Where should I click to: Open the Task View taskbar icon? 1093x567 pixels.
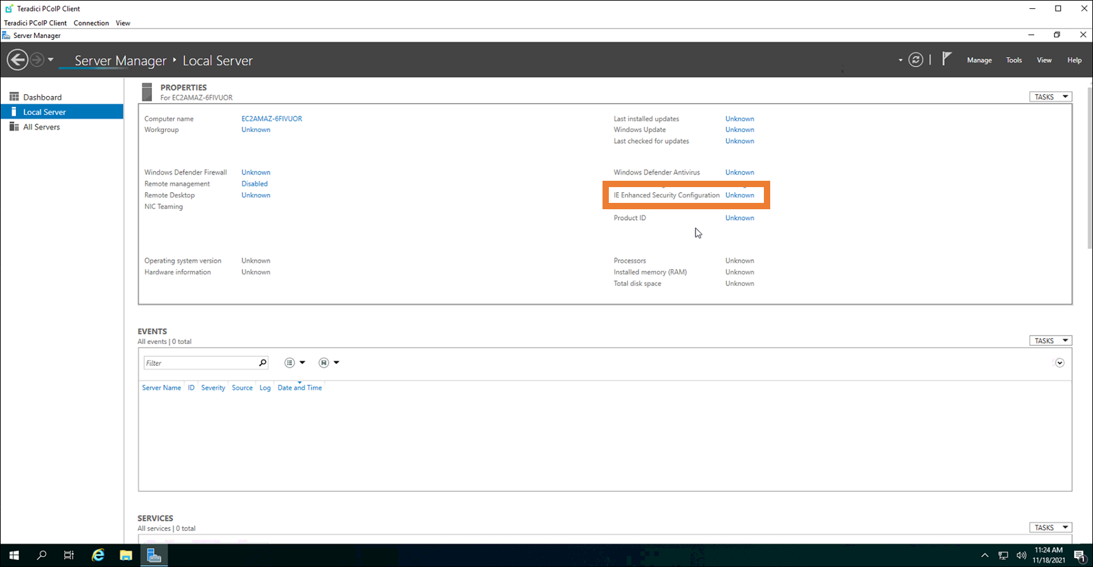tap(69, 555)
